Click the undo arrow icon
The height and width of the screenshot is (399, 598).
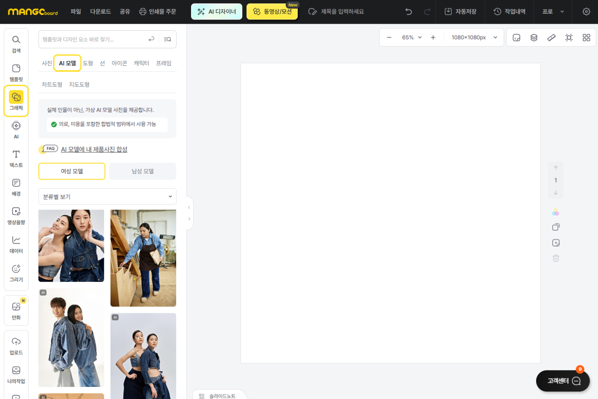coord(409,12)
